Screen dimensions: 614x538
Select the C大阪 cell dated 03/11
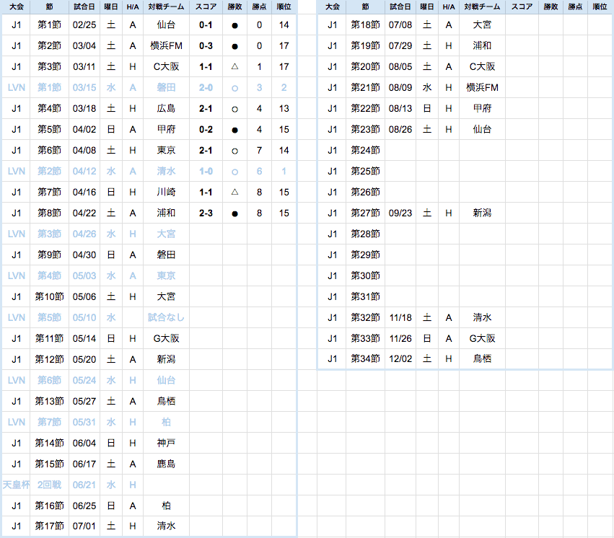(166, 67)
